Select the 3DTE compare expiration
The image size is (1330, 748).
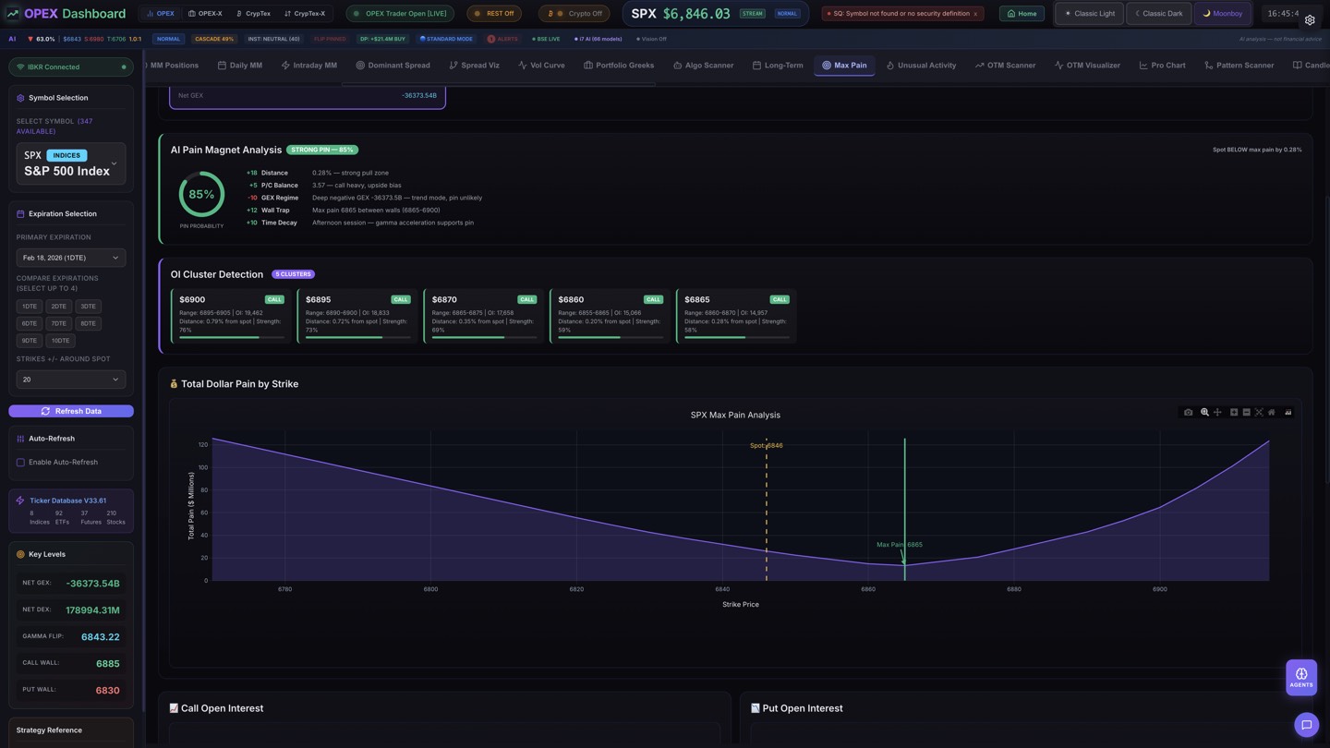pos(88,307)
